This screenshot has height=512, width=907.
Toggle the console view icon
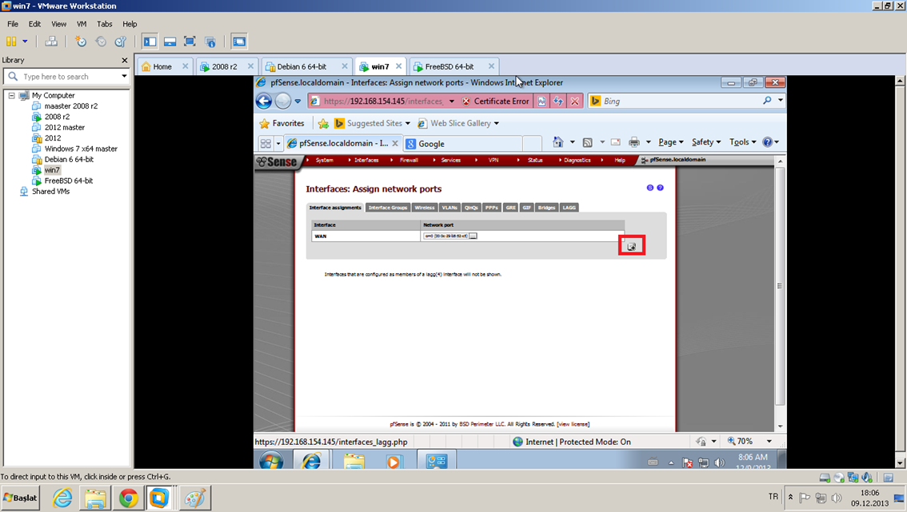pos(239,42)
